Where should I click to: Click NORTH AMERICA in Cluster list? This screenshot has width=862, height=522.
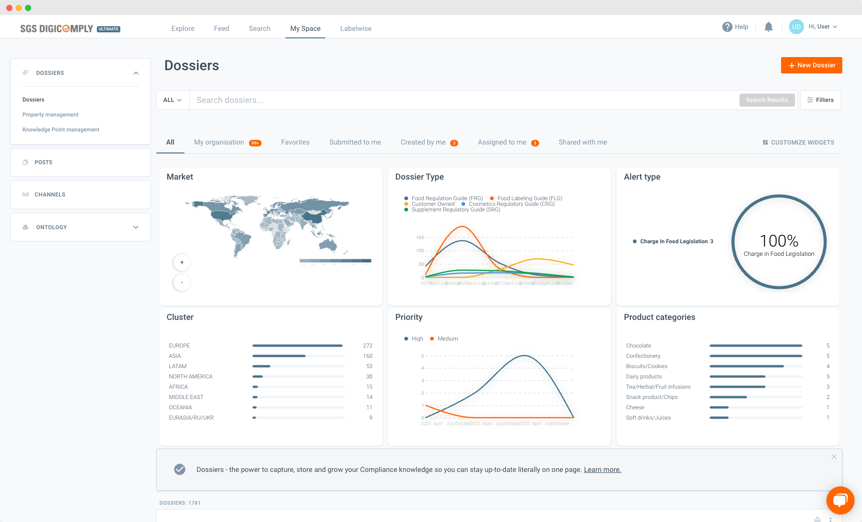coord(191,377)
